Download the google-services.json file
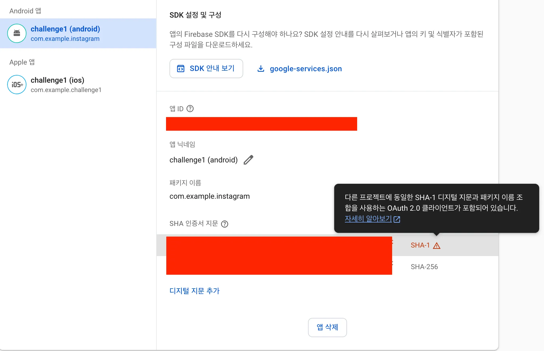 click(306, 69)
